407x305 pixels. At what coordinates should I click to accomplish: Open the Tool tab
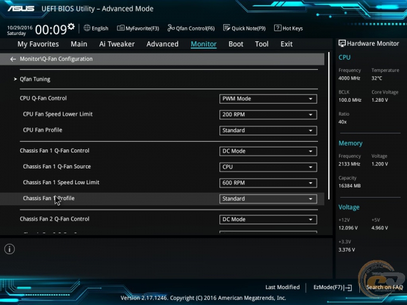coord(261,44)
